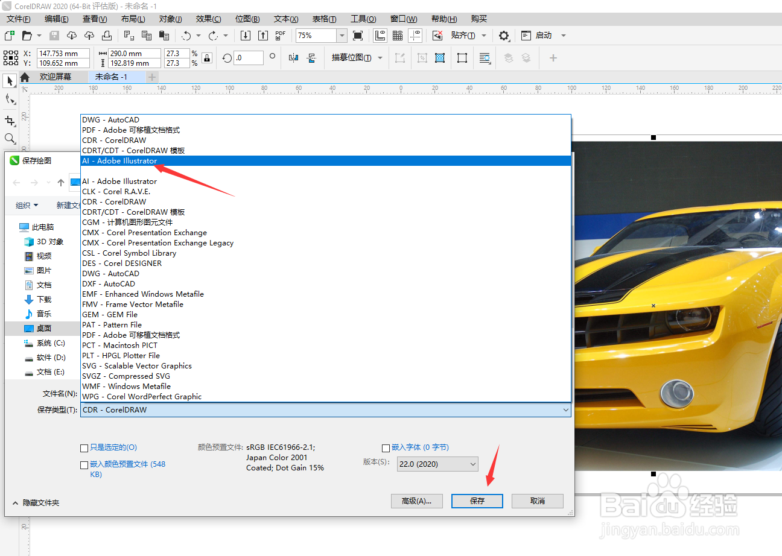
Task: Click the back arrow in save dialog
Action: (16, 183)
